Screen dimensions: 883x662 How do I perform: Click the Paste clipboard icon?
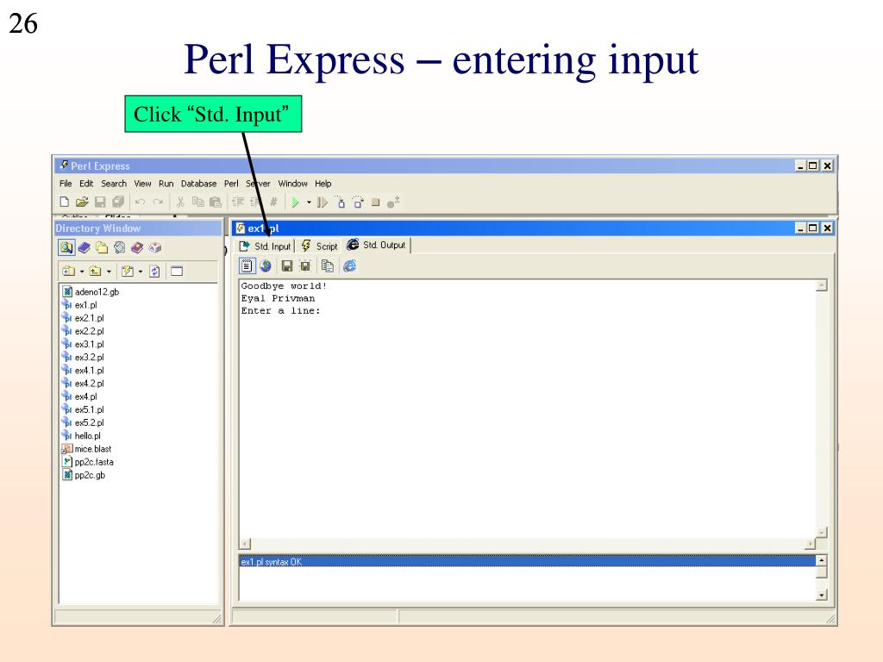(x=215, y=202)
